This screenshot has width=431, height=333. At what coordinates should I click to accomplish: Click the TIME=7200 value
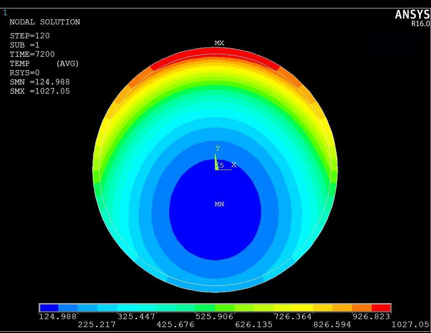coord(32,54)
